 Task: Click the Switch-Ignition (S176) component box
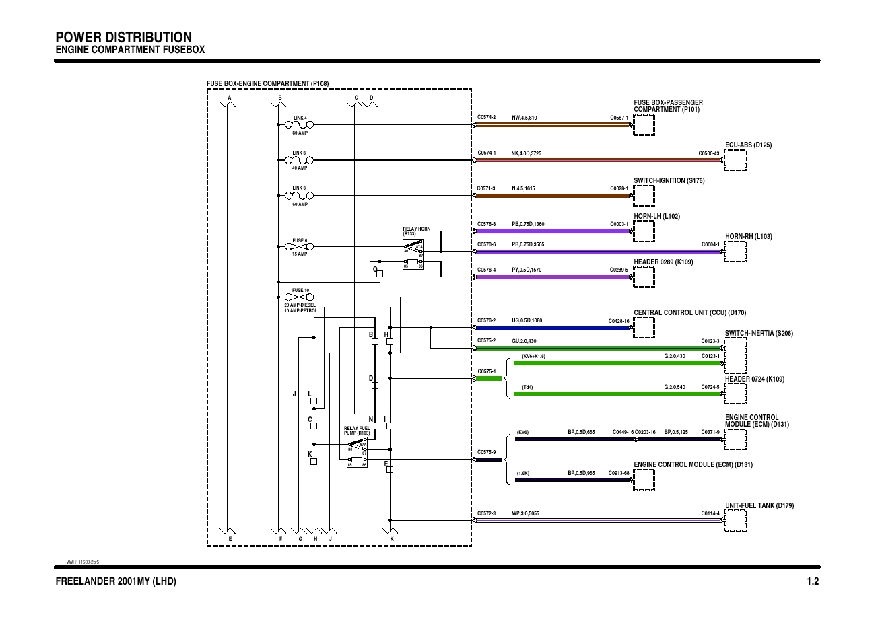click(x=644, y=196)
